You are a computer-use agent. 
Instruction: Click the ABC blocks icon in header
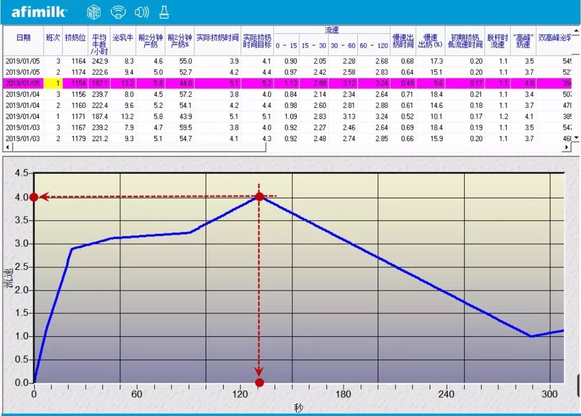[x=94, y=12]
